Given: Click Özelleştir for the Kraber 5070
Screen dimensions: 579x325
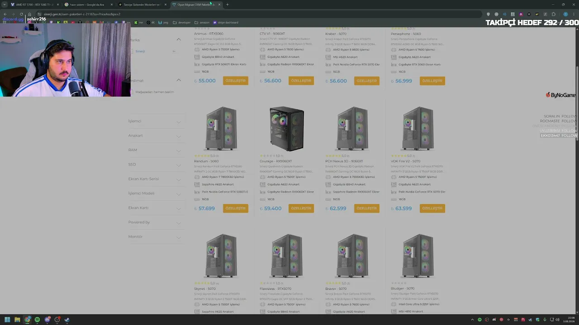Looking at the screenshot, I should pos(367,81).
